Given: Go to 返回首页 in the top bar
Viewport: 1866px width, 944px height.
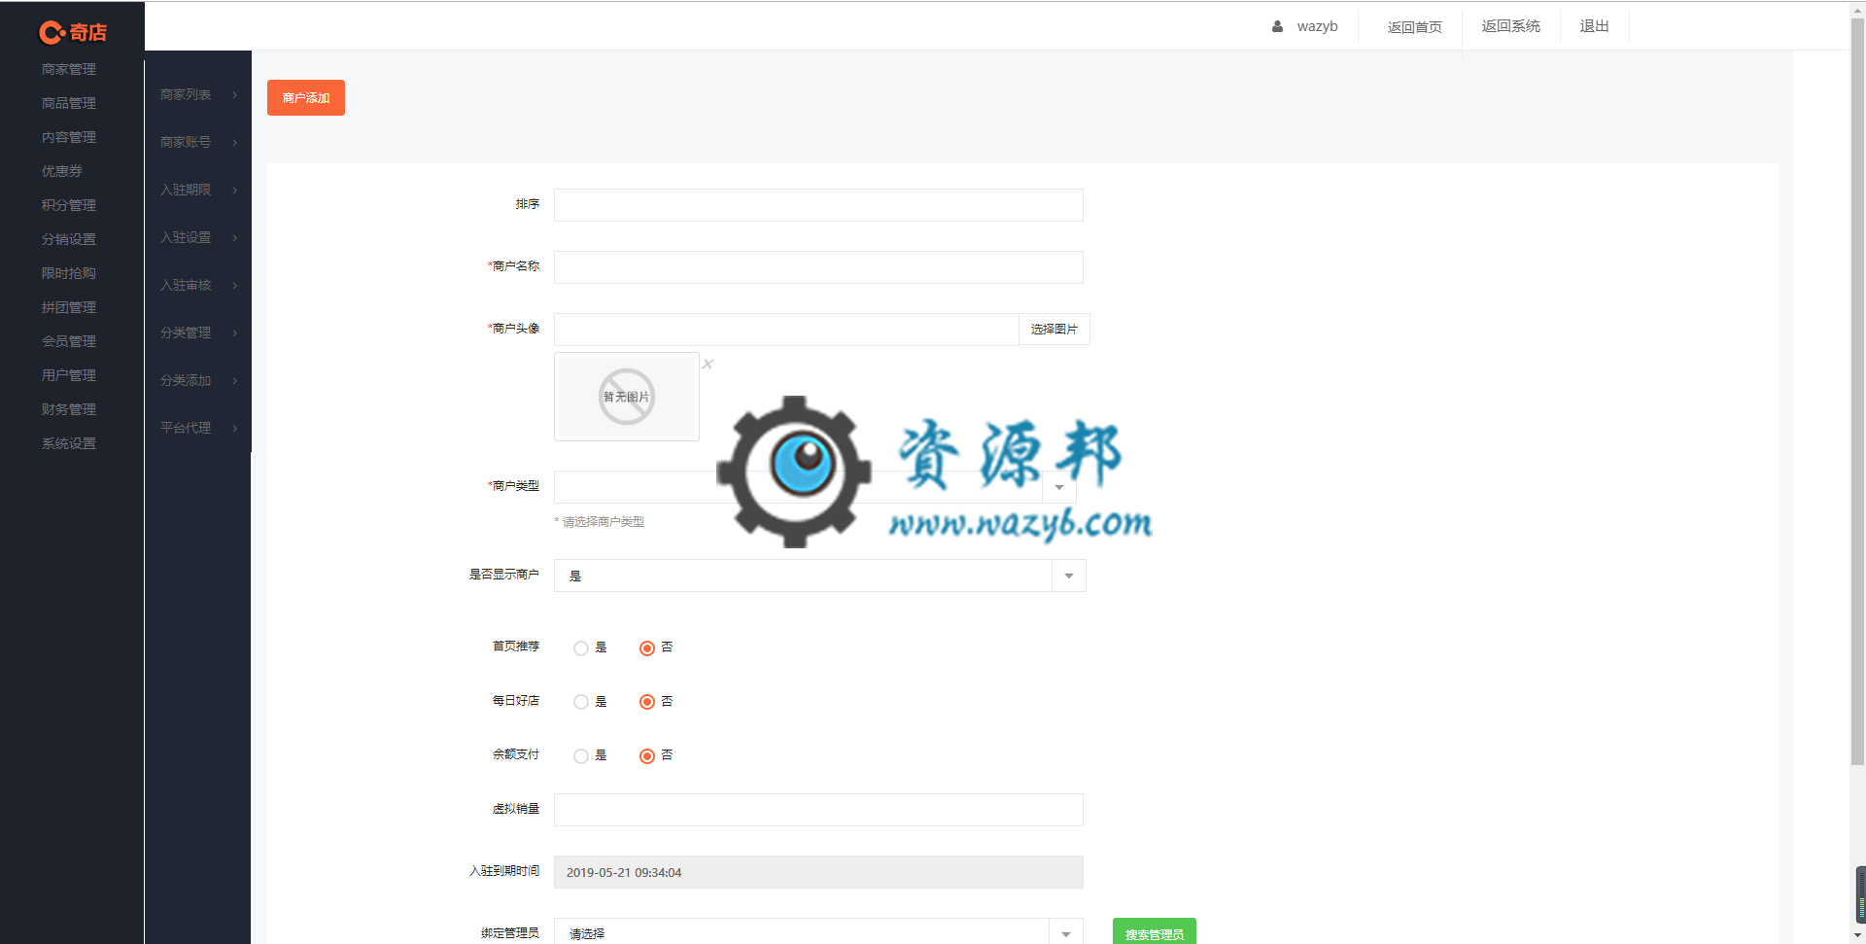Looking at the screenshot, I should coord(1415,27).
